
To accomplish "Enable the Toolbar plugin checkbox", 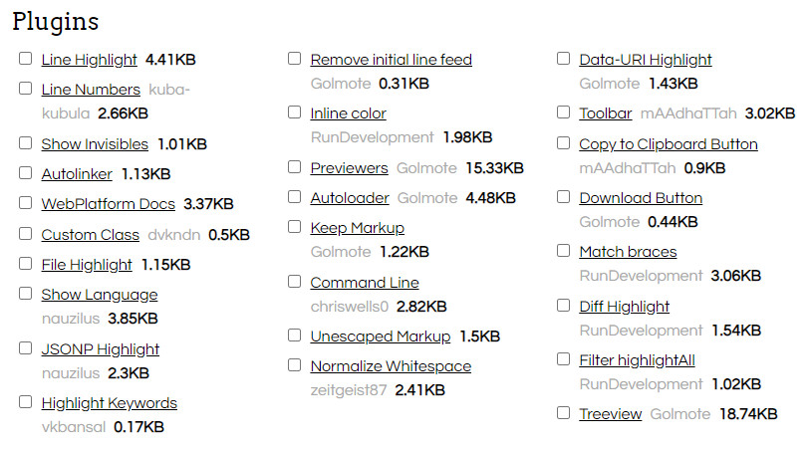I will [564, 112].
